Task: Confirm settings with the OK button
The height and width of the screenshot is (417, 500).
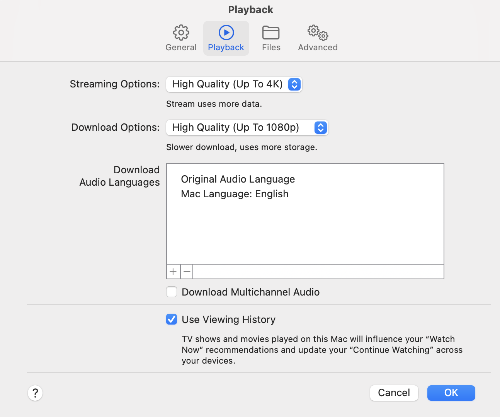Action: pos(451,393)
